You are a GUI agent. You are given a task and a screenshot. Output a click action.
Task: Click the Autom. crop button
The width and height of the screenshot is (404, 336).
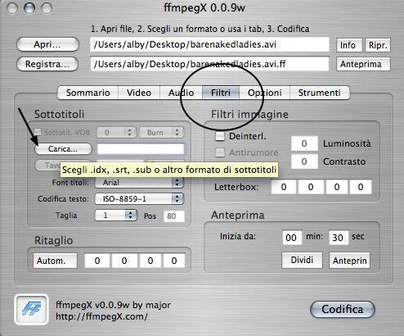(x=56, y=261)
